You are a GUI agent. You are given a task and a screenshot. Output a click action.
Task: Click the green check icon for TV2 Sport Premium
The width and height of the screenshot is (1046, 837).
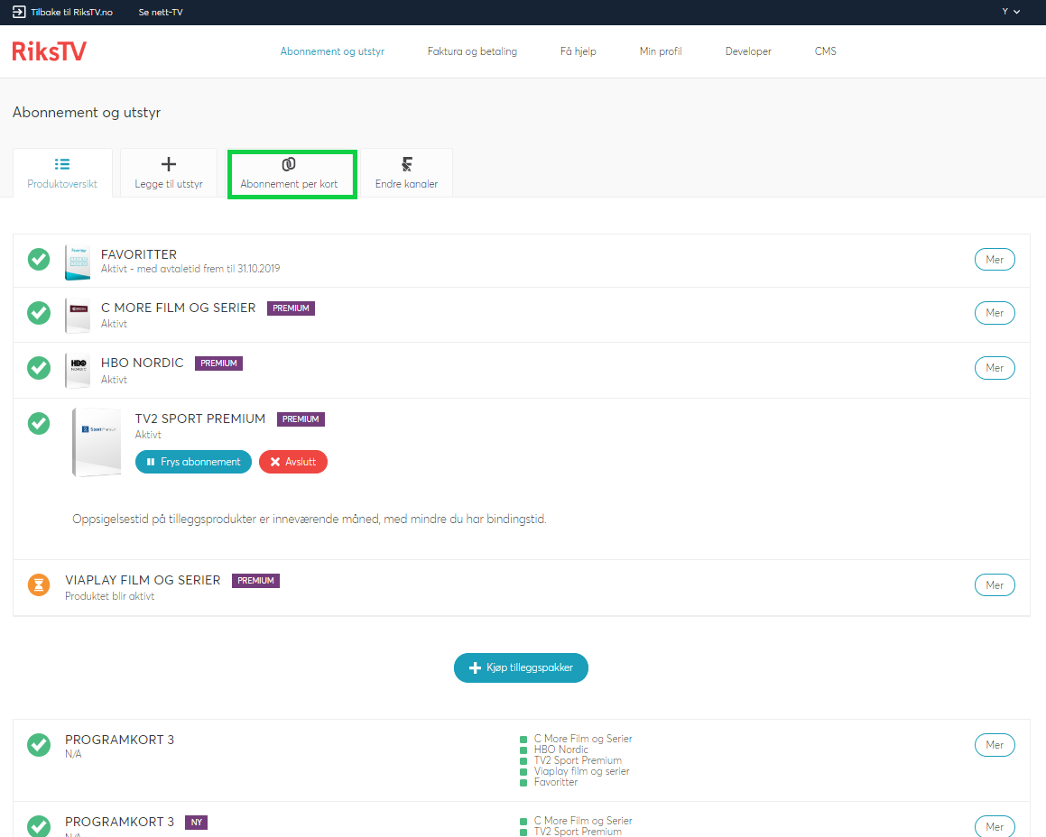click(39, 423)
